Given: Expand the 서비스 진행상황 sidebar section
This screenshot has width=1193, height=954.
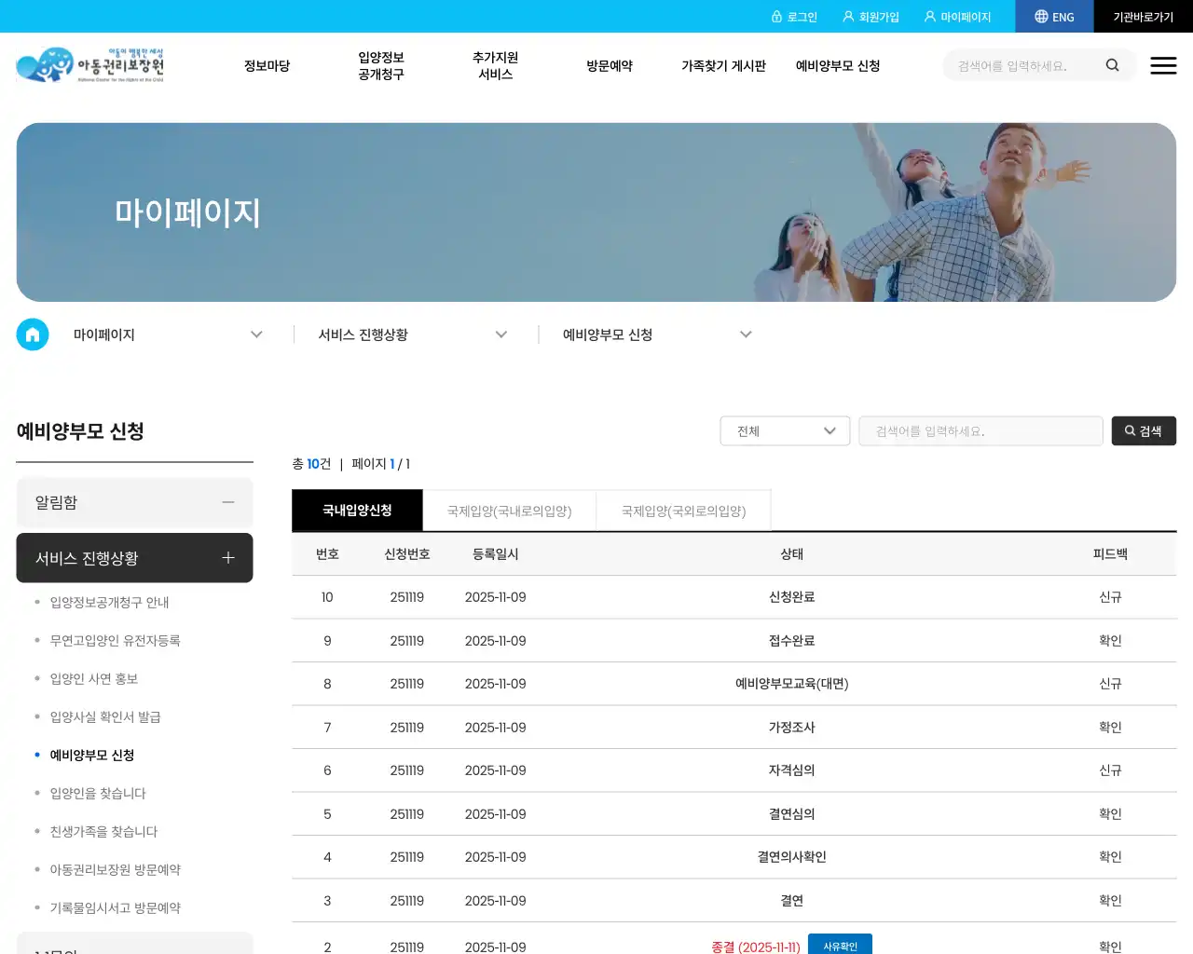Looking at the screenshot, I should [228, 558].
